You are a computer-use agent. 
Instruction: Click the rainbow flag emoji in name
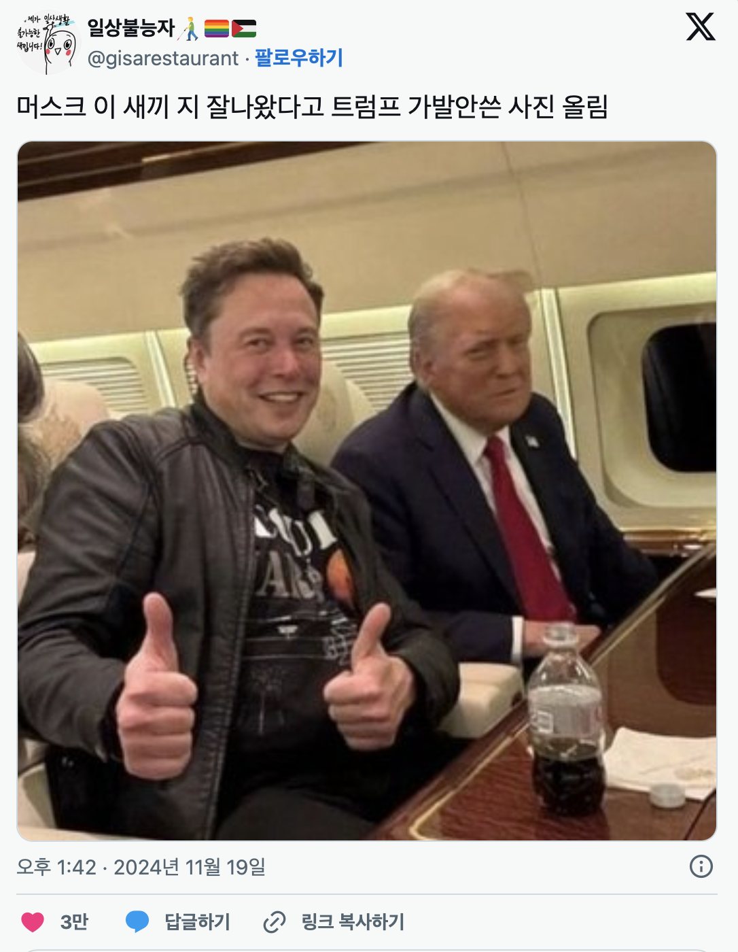click(x=217, y=29)
